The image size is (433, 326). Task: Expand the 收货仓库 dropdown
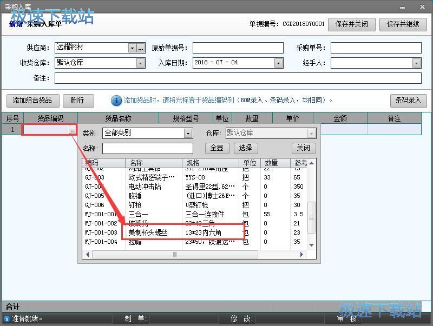click(141, 63)
